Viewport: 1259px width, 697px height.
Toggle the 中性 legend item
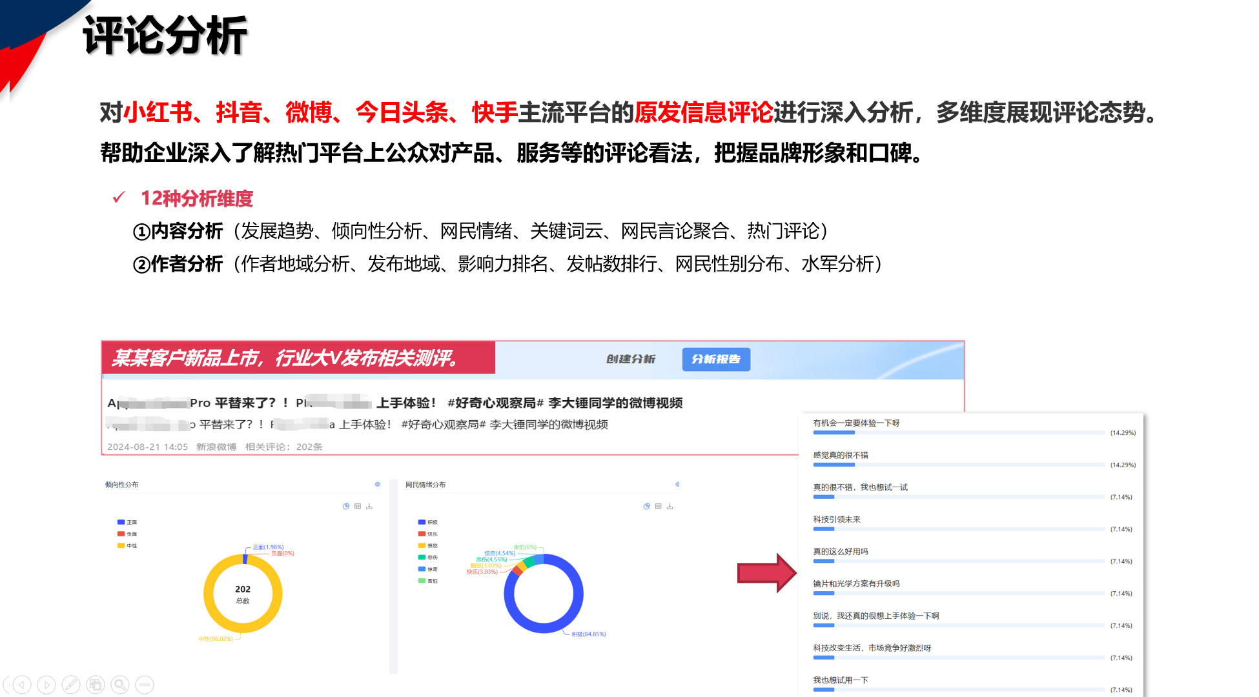[127, 546]
